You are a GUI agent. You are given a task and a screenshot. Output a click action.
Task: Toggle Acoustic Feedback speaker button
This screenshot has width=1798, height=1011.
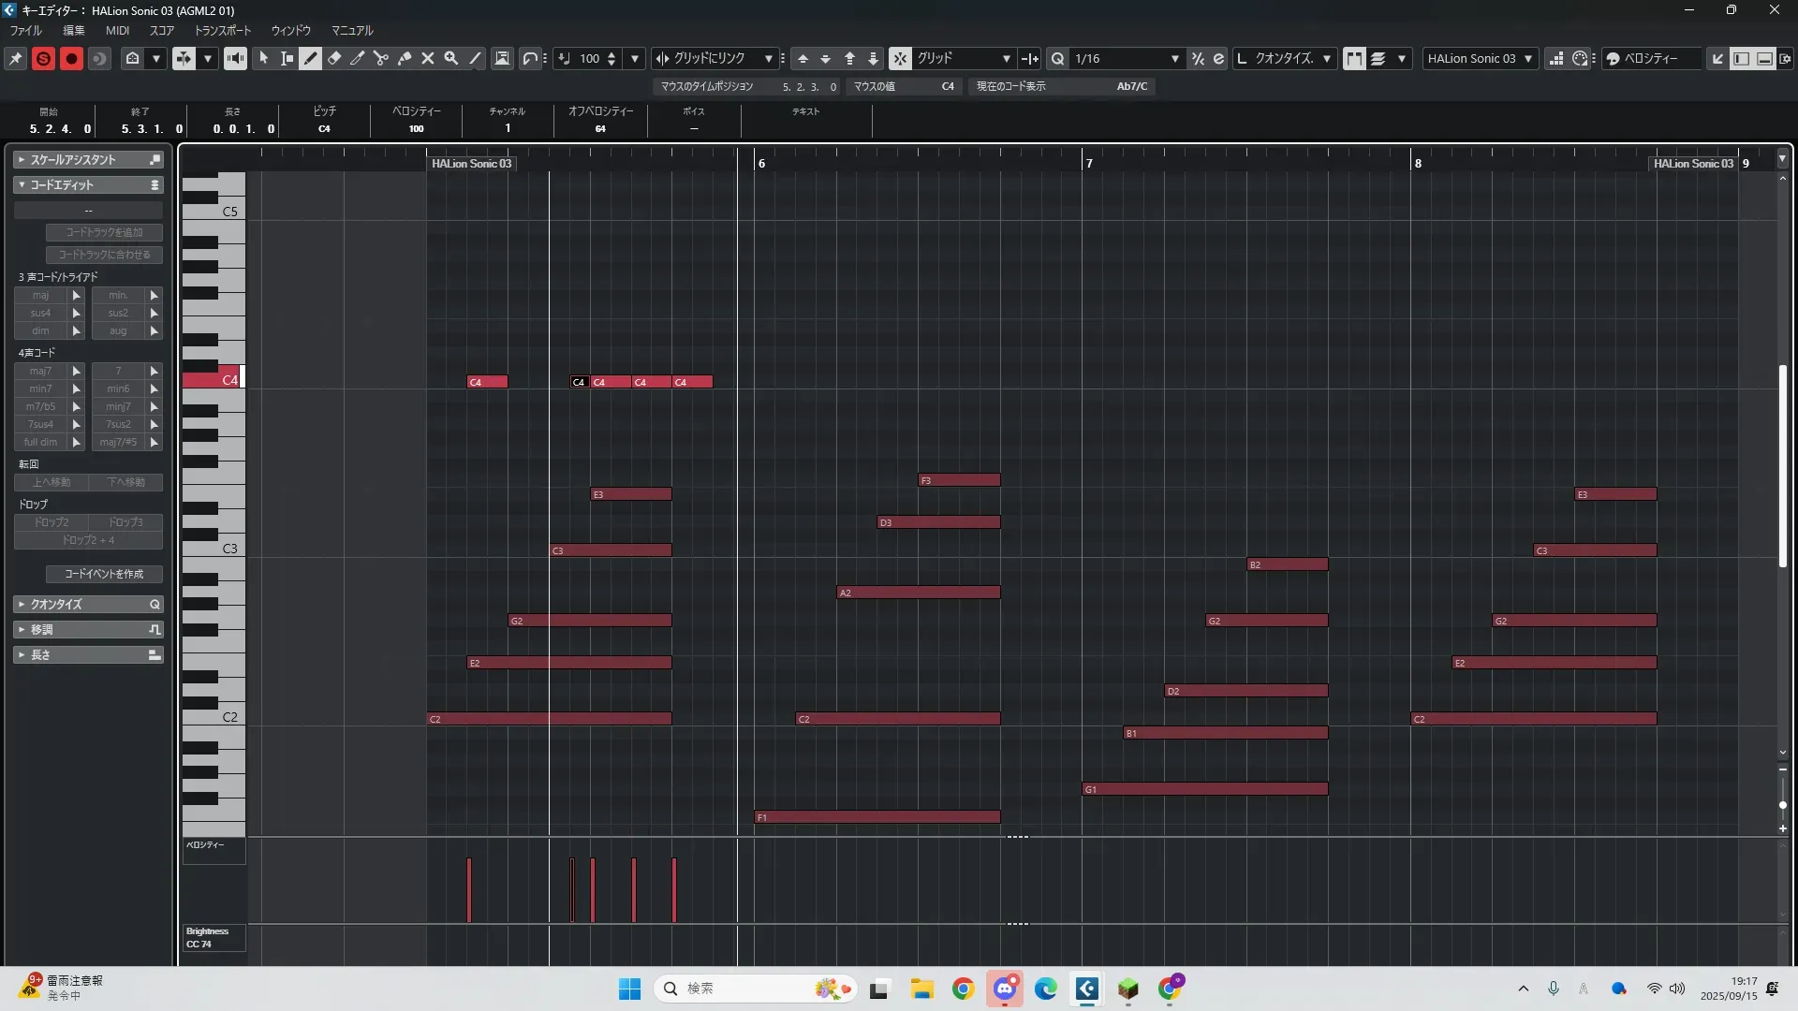[x=235, y=58]
